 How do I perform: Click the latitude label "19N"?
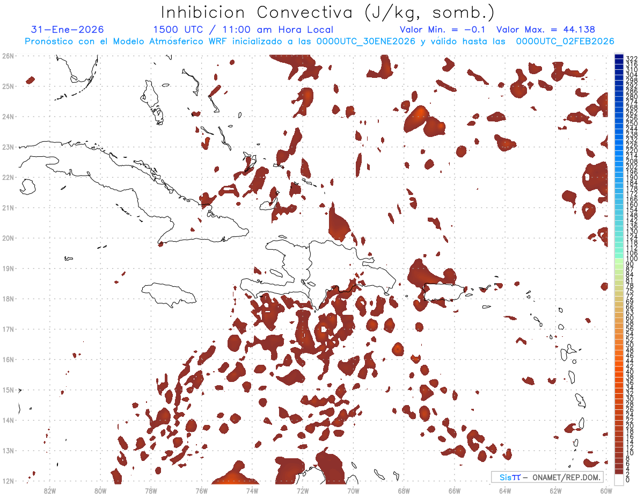click(x=8, y=268)
